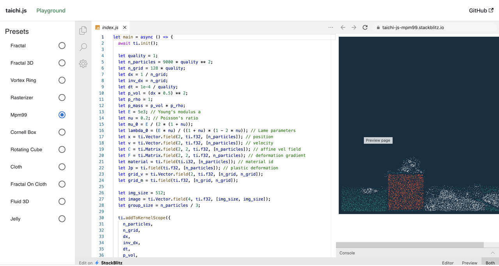This screenshot has height=266, width=499.
Task: Reload the preview page
Action: pyautogui.click(x=365, y=27)
